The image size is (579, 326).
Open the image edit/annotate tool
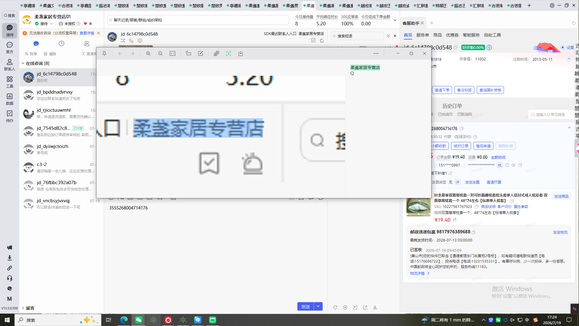pyautogui.click(x=201, y=53)
